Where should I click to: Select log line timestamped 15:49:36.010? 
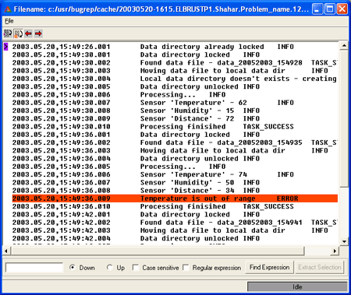coord(175,206)
